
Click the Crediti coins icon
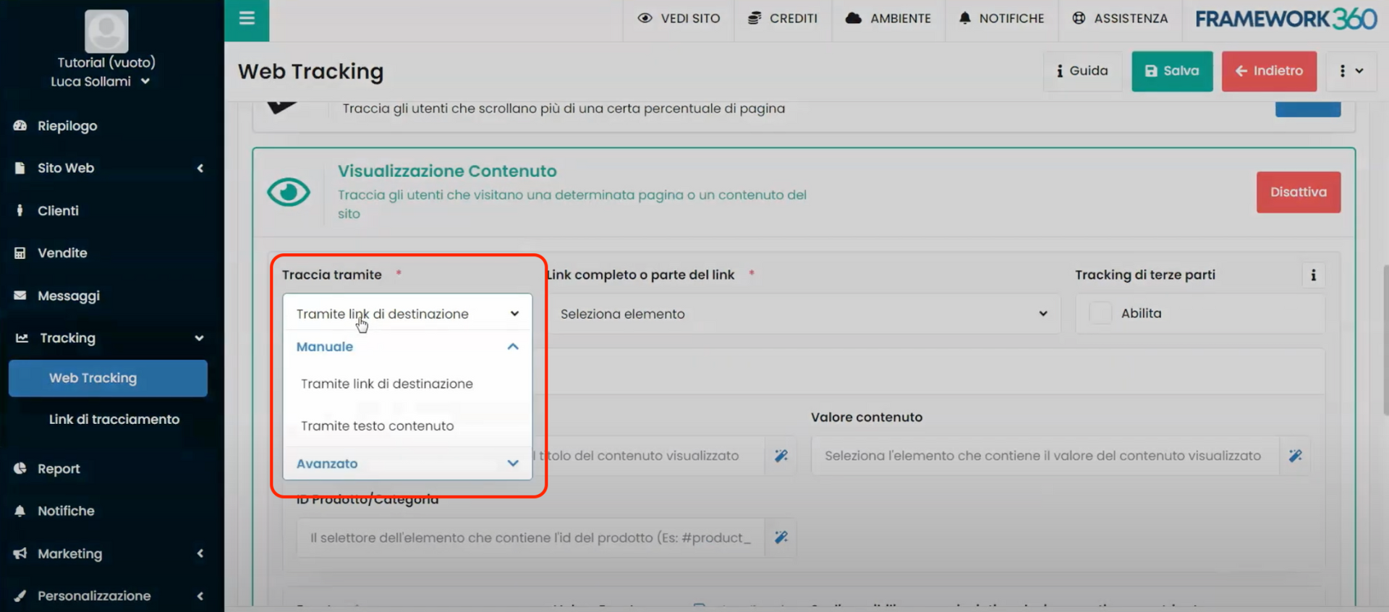pyautogui.click(x=755, y=19)
